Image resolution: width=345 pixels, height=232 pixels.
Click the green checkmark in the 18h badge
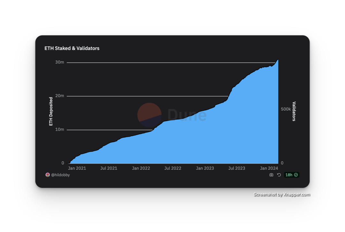pos(296,175)
